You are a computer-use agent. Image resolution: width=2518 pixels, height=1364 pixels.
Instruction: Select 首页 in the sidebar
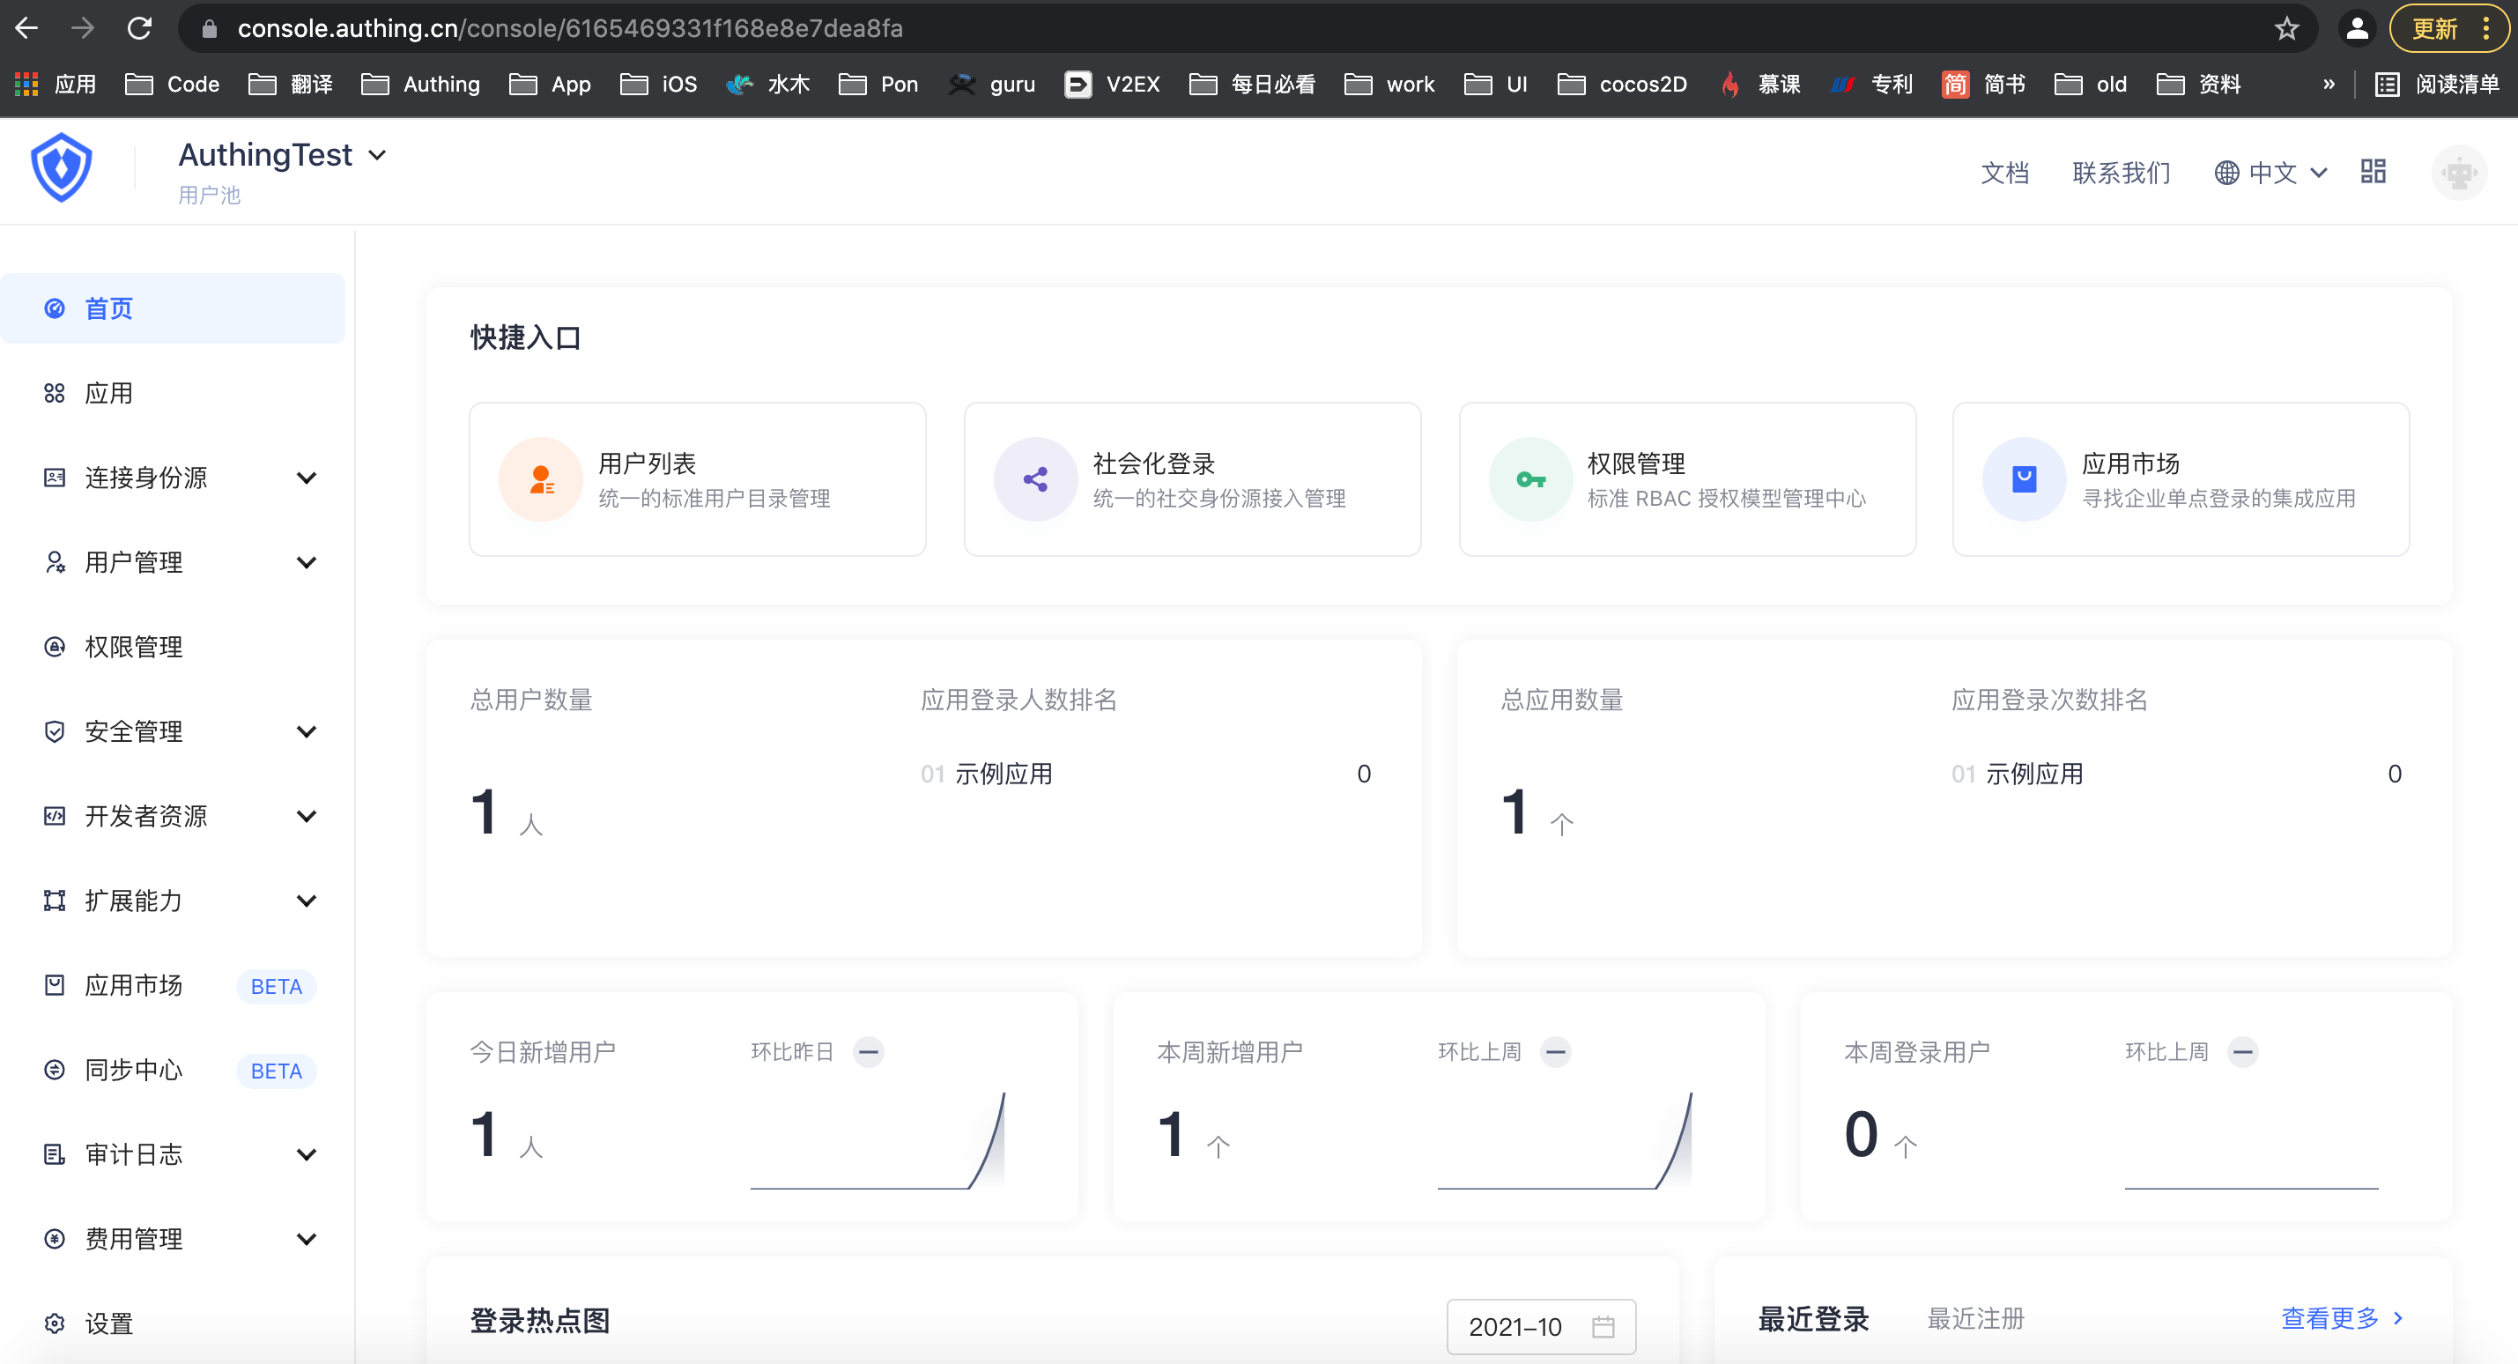173,309
